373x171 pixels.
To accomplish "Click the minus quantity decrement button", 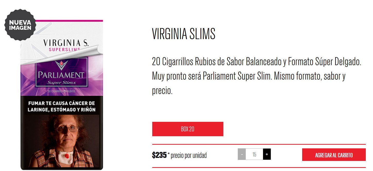I will 242,154.
